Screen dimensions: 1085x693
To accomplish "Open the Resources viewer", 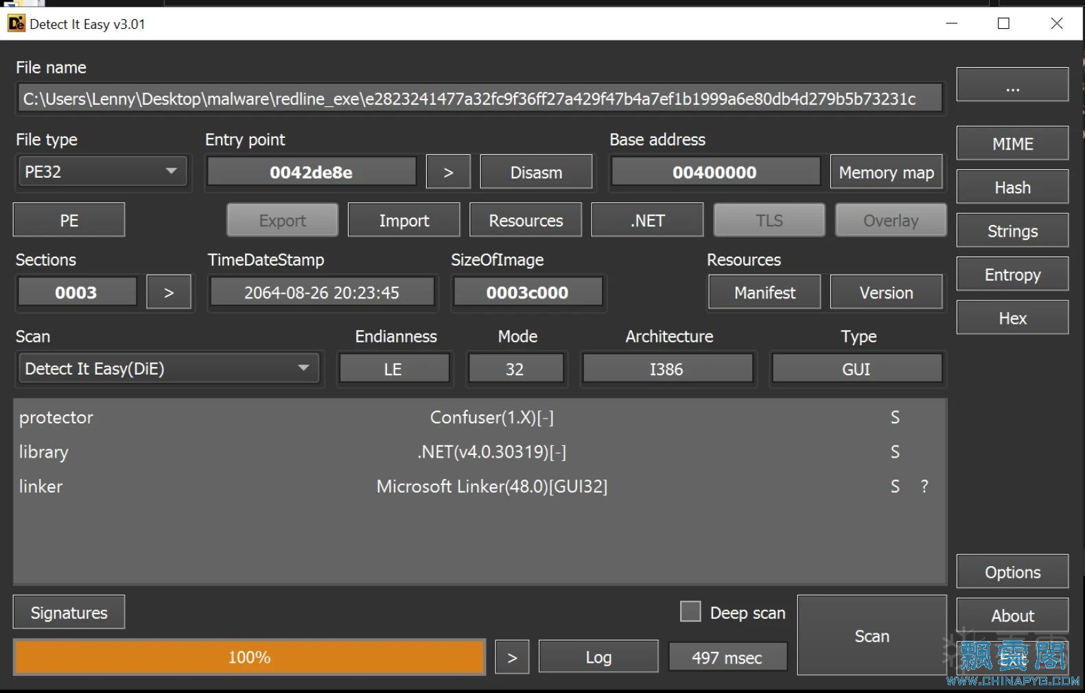I will [x=526, y=220].
